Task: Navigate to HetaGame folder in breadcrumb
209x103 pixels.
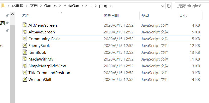Action: point(73,6)
